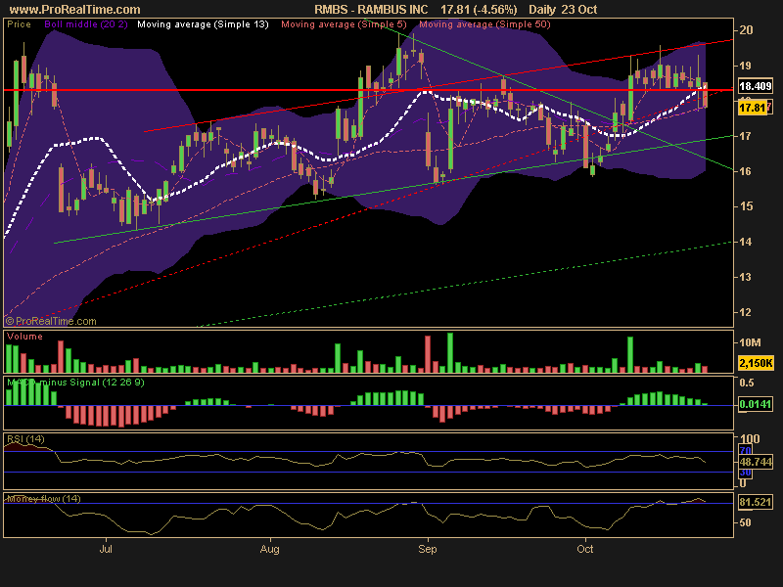783x587 pixels.
Task: Click the 13 price axis label
Action: tap(746, 277)
